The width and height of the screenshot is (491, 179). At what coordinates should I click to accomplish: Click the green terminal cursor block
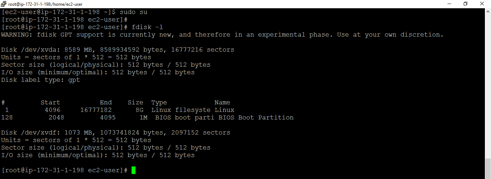coord(133,170)
